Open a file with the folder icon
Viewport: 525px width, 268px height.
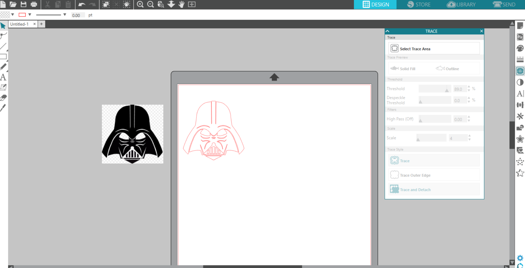[13, 4]
